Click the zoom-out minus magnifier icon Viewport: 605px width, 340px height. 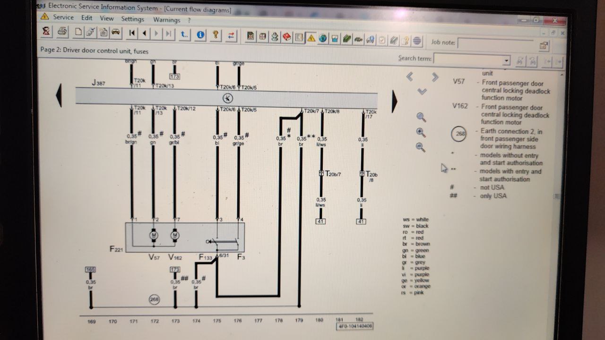tap(420, 147)
